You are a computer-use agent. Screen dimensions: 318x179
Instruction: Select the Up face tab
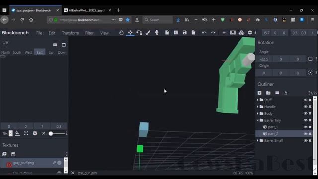(51, 52)
